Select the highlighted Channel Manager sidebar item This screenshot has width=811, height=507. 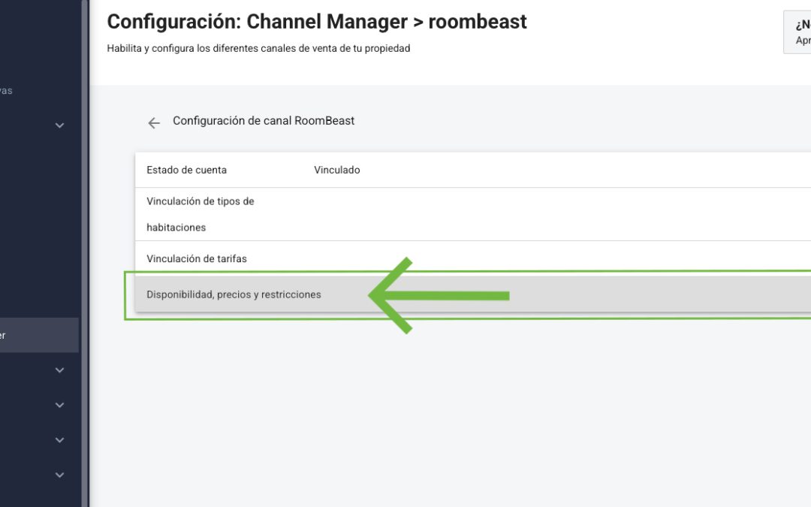point(39,335)
